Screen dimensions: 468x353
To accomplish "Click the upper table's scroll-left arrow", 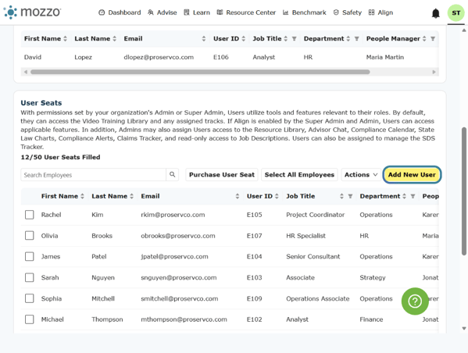I will pyautogui.click(x=26, y=72).
